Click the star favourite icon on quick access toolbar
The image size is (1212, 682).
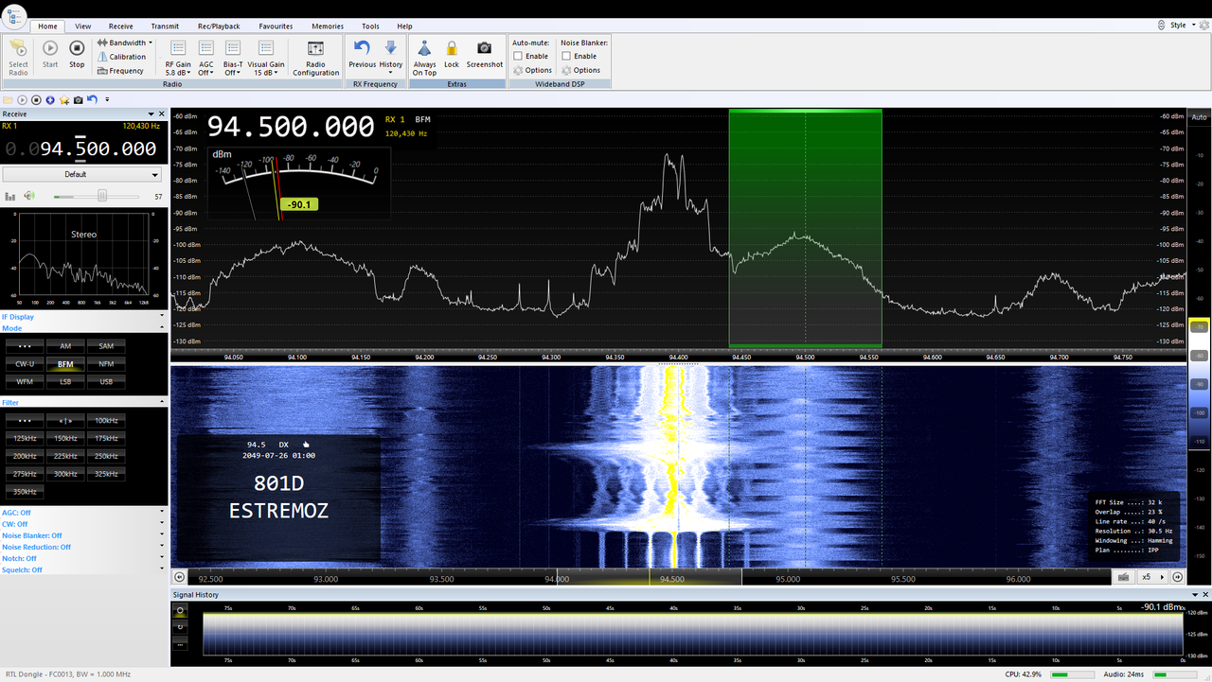click(x=63, y=98)
